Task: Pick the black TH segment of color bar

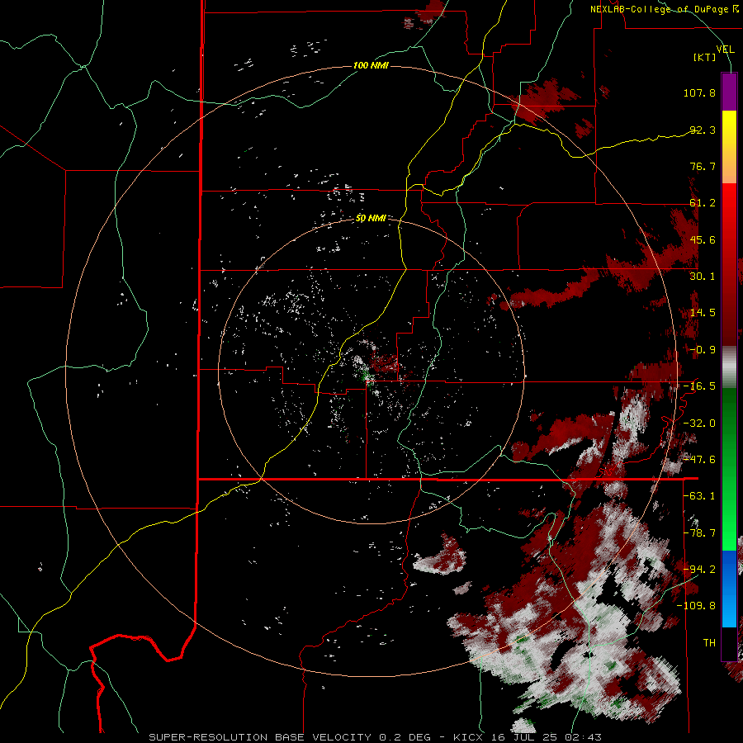Action: click(729, 643)
